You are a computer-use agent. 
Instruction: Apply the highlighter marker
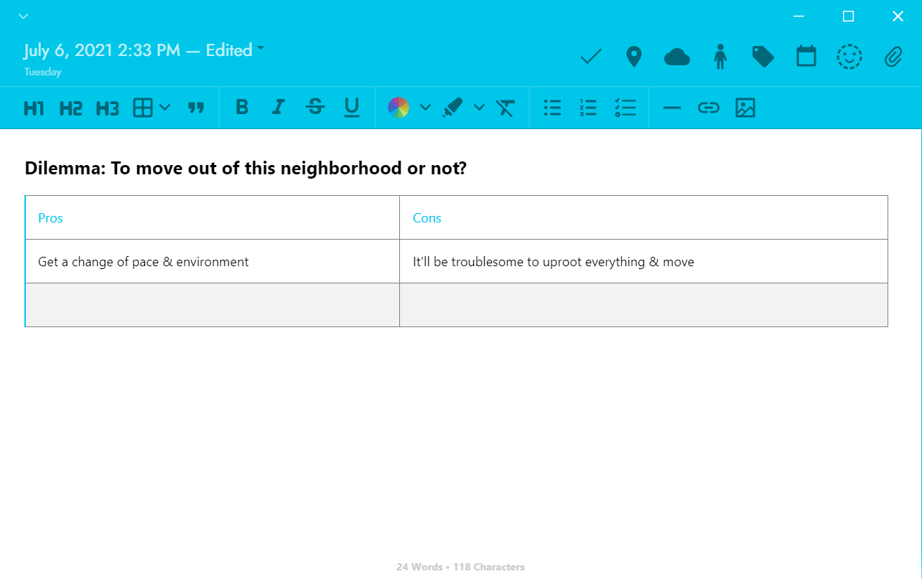452,108
